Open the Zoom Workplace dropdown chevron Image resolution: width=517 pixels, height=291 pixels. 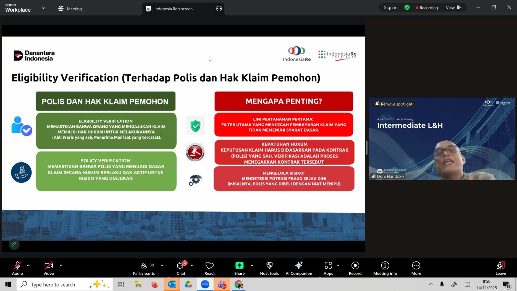tap(43, 8)
